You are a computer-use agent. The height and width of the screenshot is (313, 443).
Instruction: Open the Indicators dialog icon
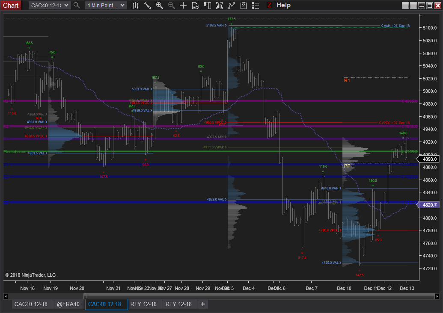coord(219,6)
